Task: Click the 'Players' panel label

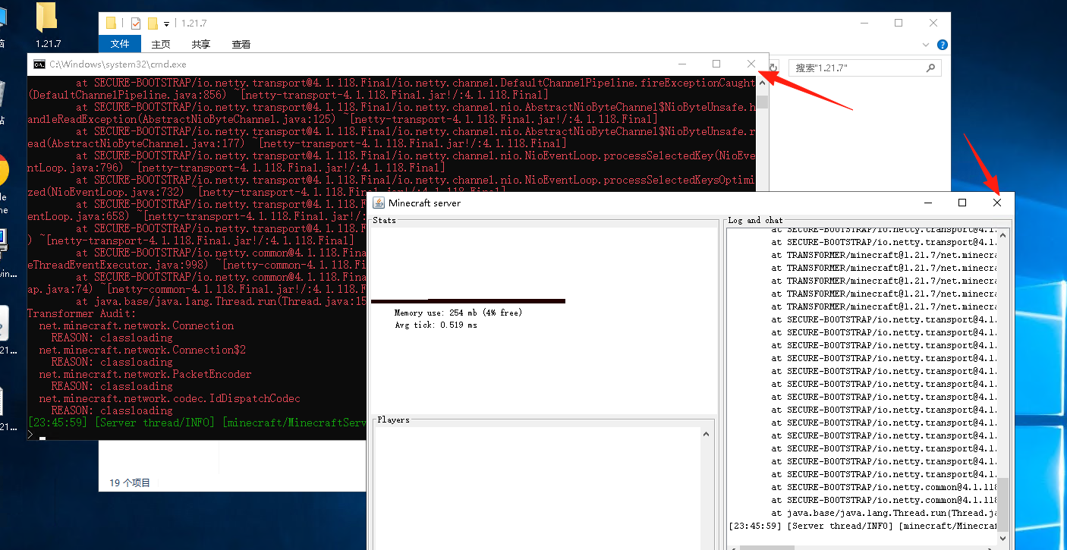Action: coord(393,420)
